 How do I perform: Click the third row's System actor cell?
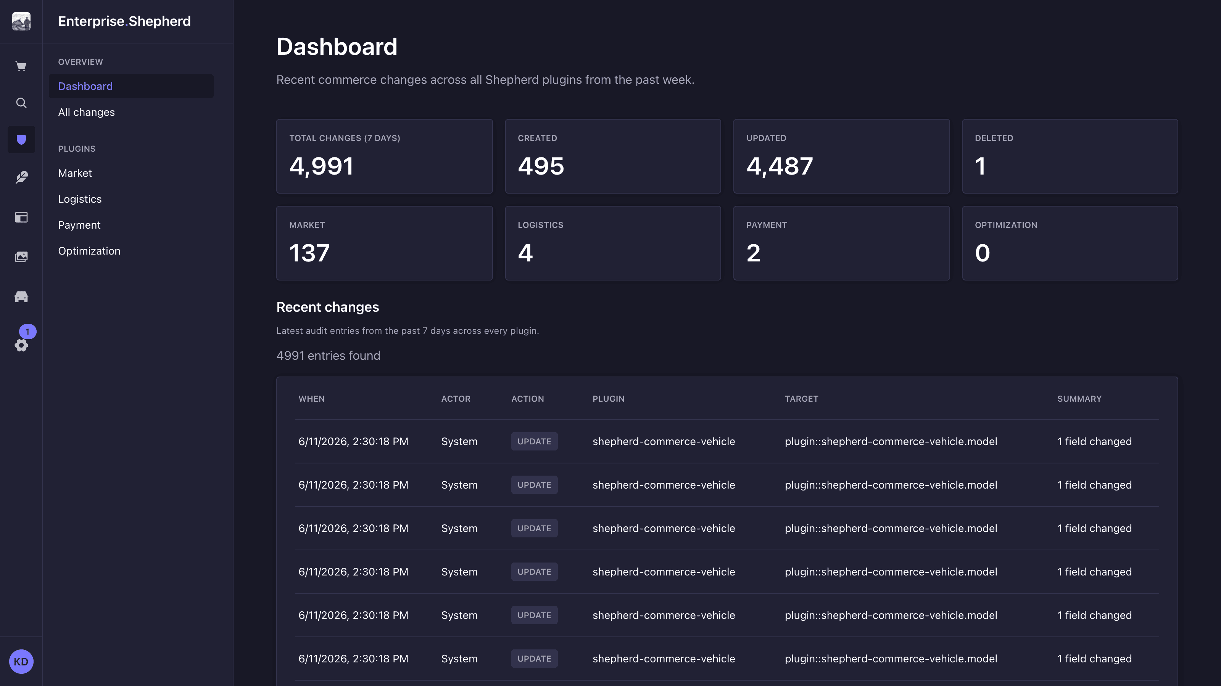459,529
